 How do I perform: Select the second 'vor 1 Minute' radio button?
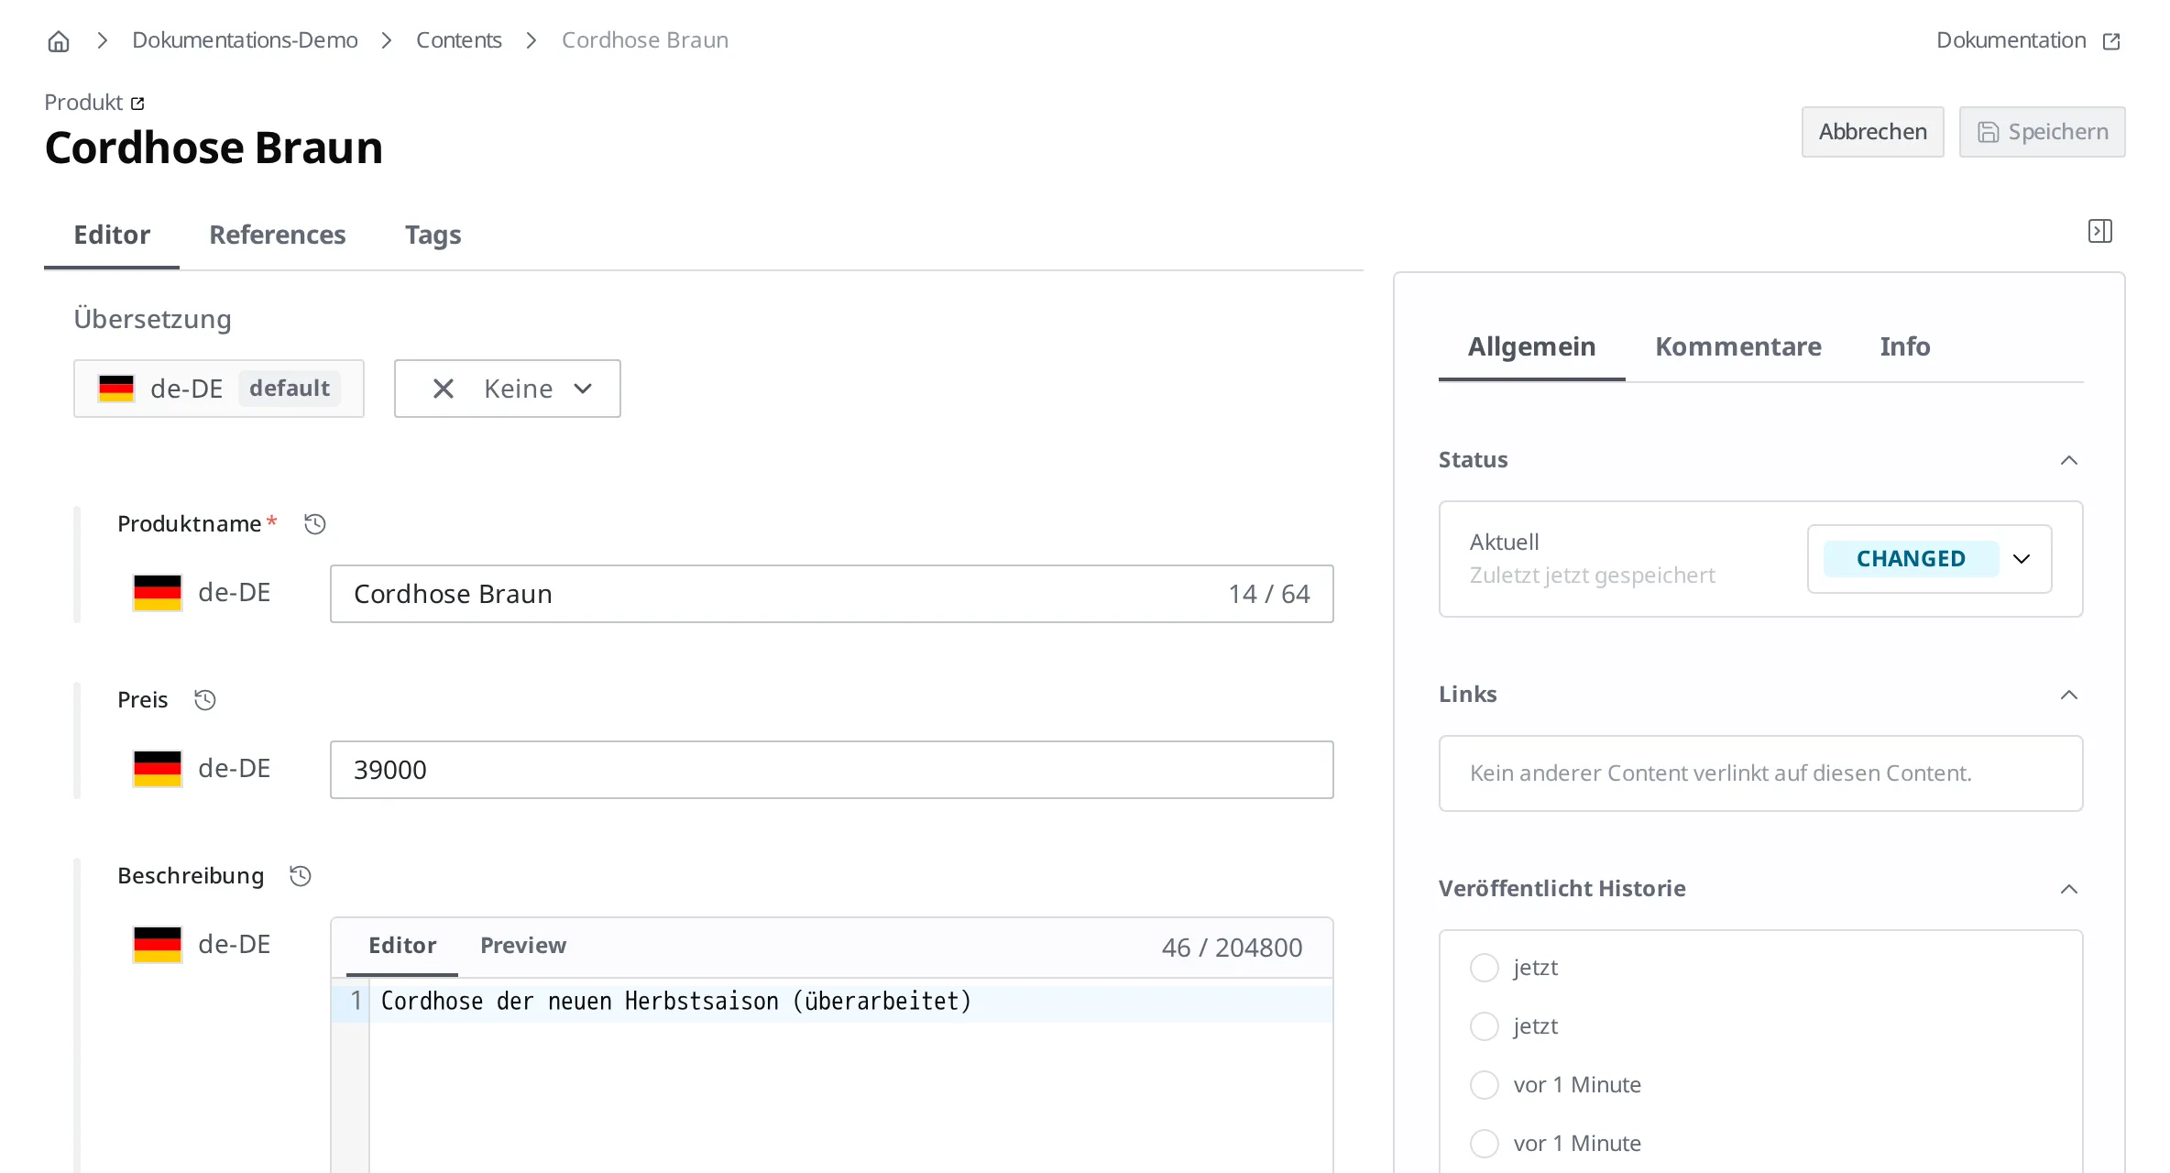pyautogui.click(x=1485, y=1144)
